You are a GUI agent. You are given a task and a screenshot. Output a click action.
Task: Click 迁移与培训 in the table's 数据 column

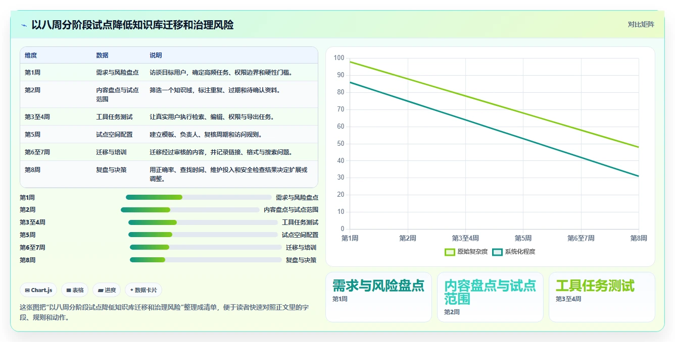(111, 152)
